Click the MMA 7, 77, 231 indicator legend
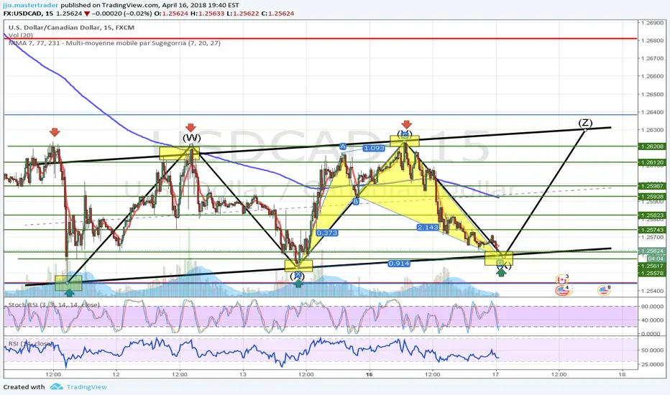 [x=114, y=42]
